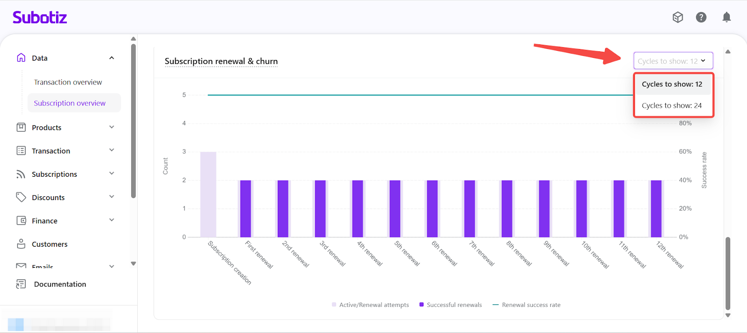The width and height of the screenshot is (747, 333).
Task: Open Subscription overview link
Action: [70, 103]
